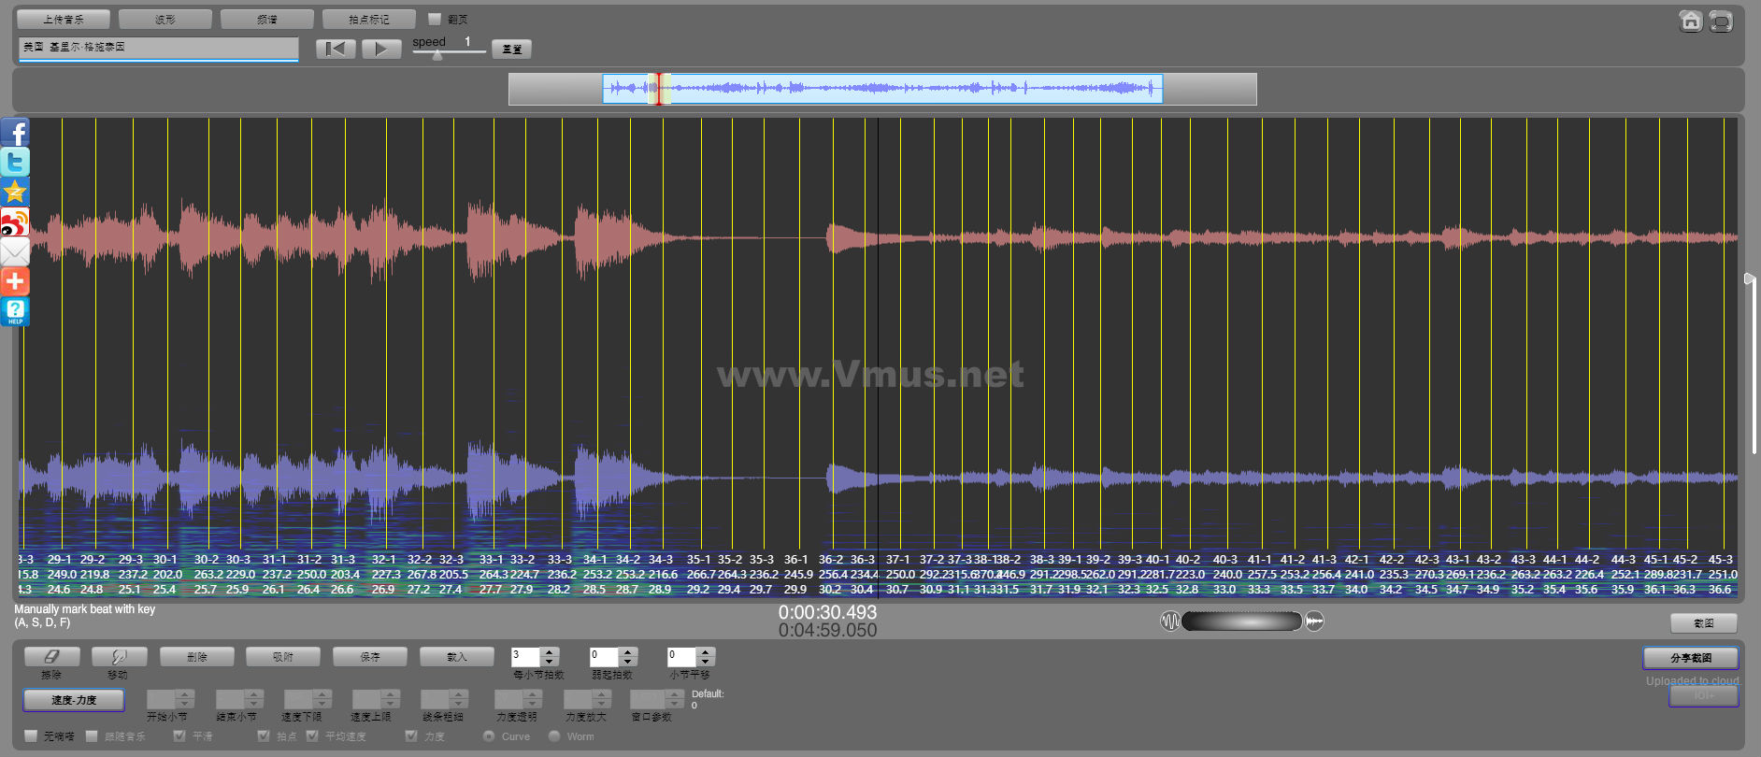Open the blue Help question mark icon
Viewport: 1761px width, 757px height.
pyautogui.click(x=16, y=311)
